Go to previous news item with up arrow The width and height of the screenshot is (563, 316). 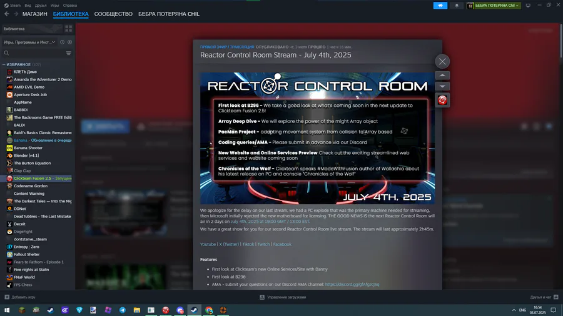442,75
